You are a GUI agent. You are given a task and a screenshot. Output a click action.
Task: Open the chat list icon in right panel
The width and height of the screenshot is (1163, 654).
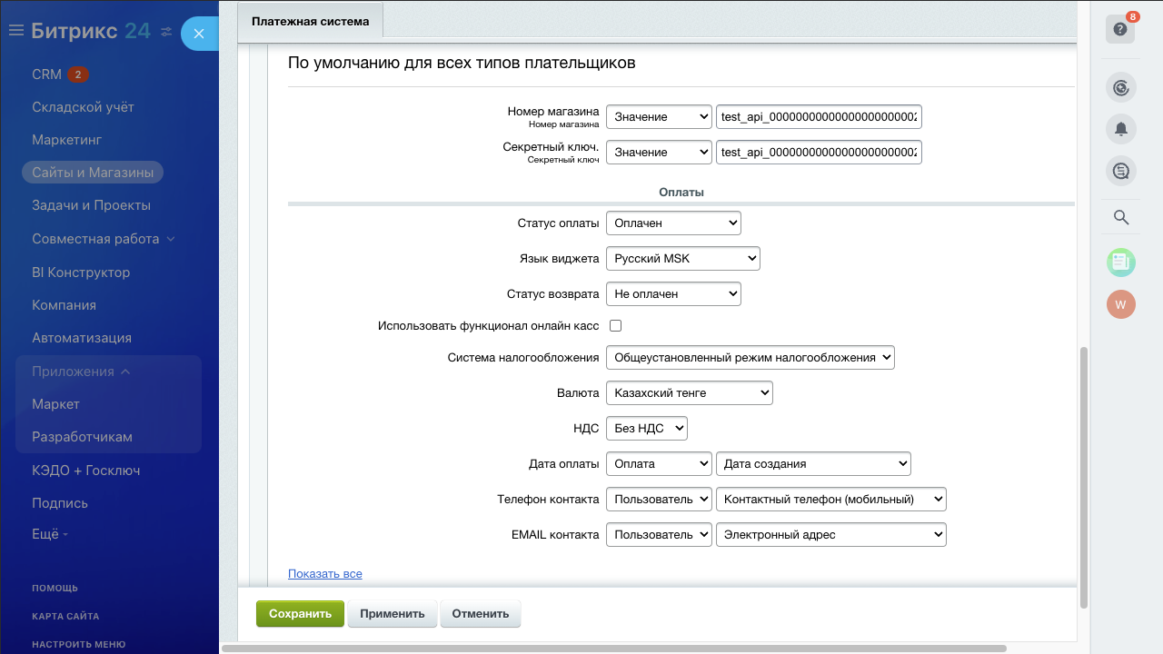click(x=1120, y=171)
